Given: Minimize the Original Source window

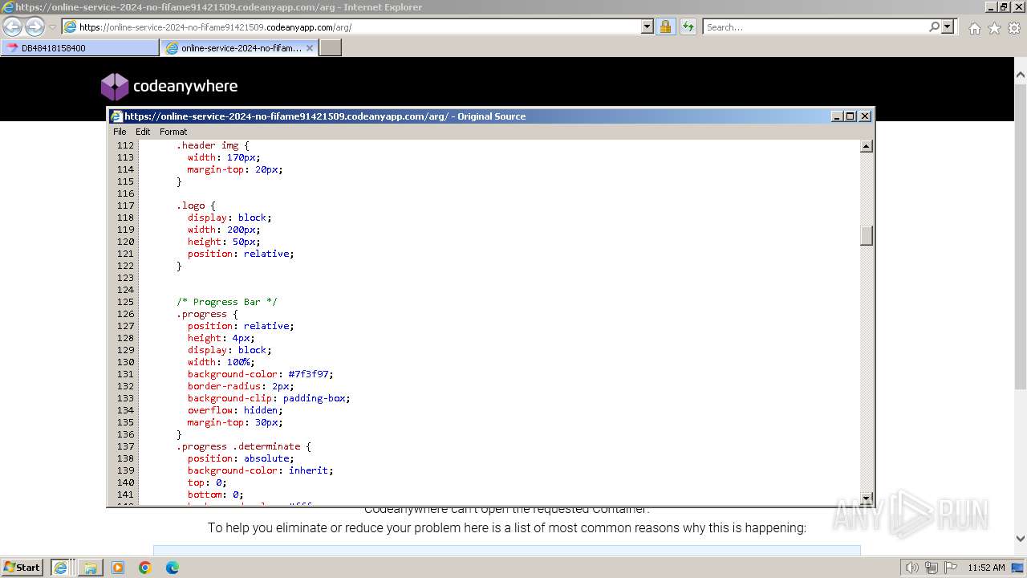Looking at the screenshot, I should pyautogui.click(x=837, y=116).
